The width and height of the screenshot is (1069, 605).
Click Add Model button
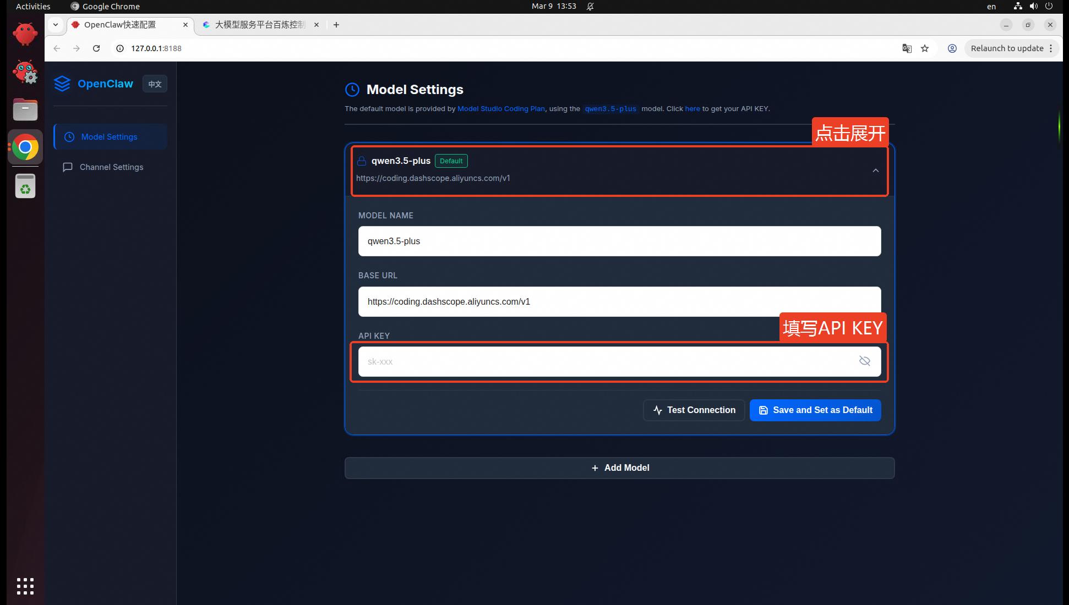[619, 468]
